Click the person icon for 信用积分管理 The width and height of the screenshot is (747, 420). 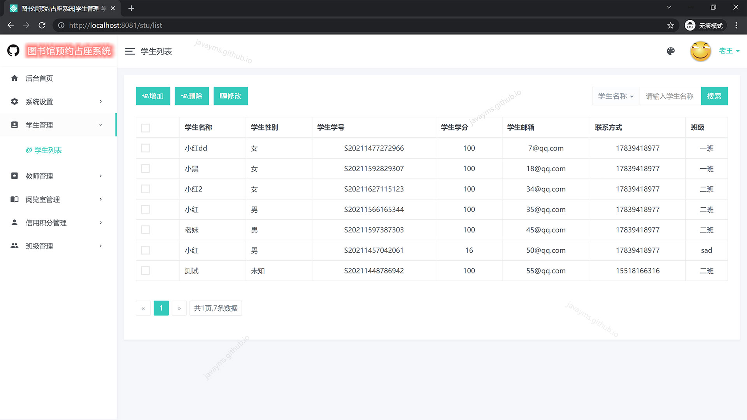(x=14, y=223)
